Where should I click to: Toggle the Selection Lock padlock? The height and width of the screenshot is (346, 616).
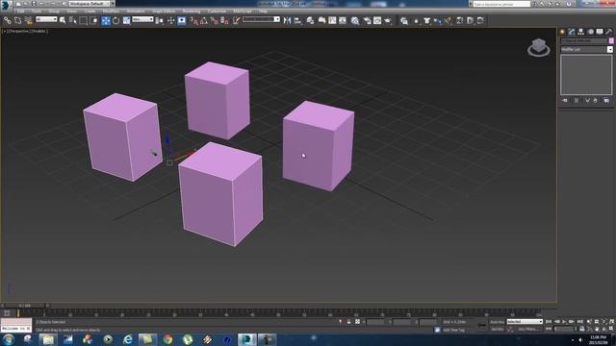coord(348,322)
